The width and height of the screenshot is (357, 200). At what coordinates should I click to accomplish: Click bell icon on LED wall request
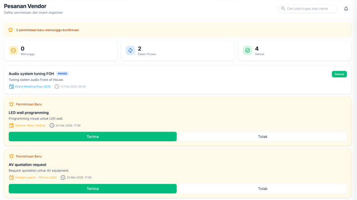click(12, 104)
